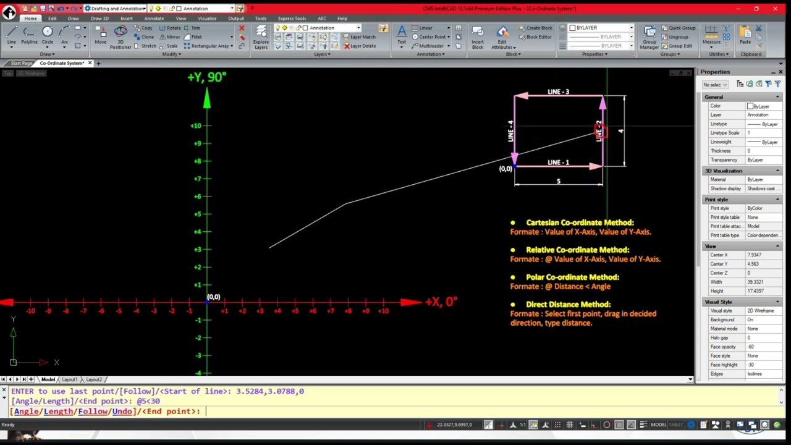Viewport: 791px width, 445px height.
Task: Click the ByLayer color swatch in Properties
Action: (750, 106)
